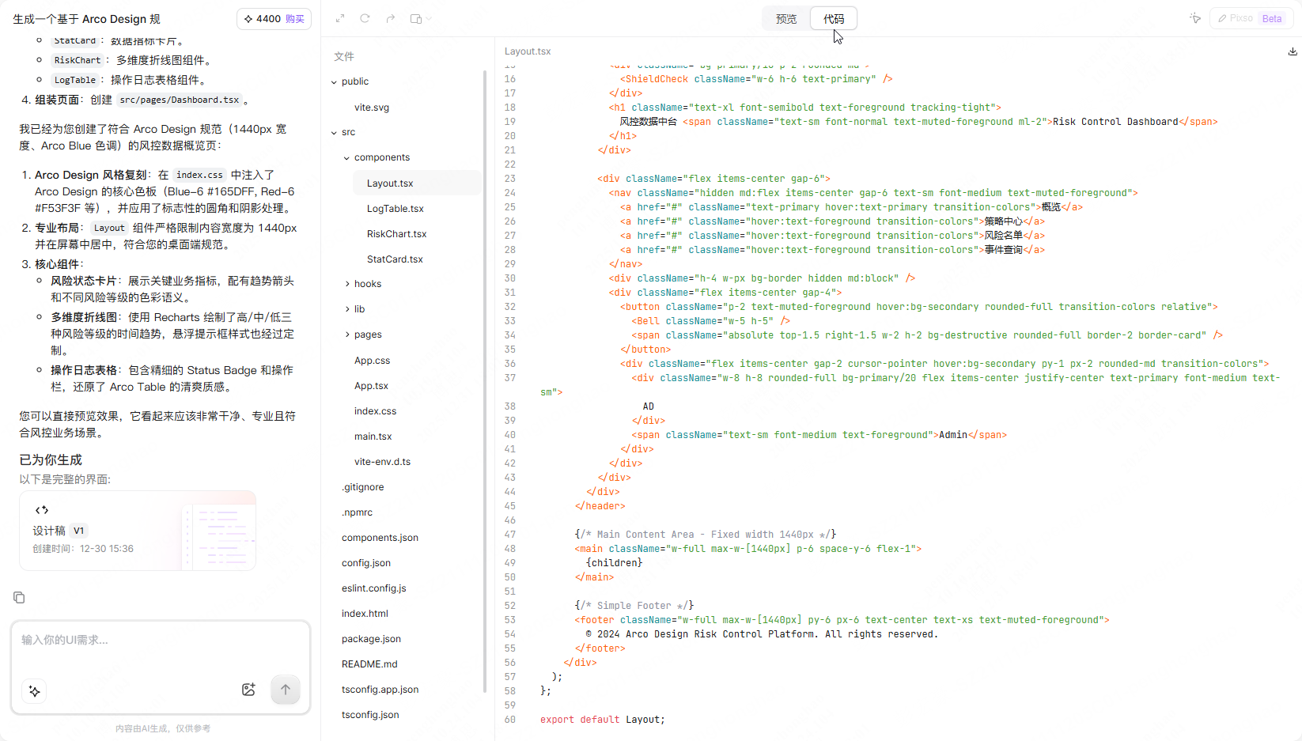This screenshot has width=1302, height=741.
Task: Click the code line with {children}
Action: 615,563
